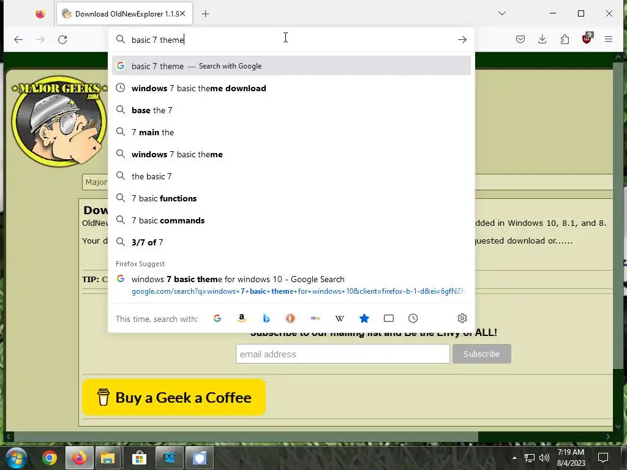627x470 pixels.
Task: Click the Buy a Geek a Coffee button
Action: (174, 397)
